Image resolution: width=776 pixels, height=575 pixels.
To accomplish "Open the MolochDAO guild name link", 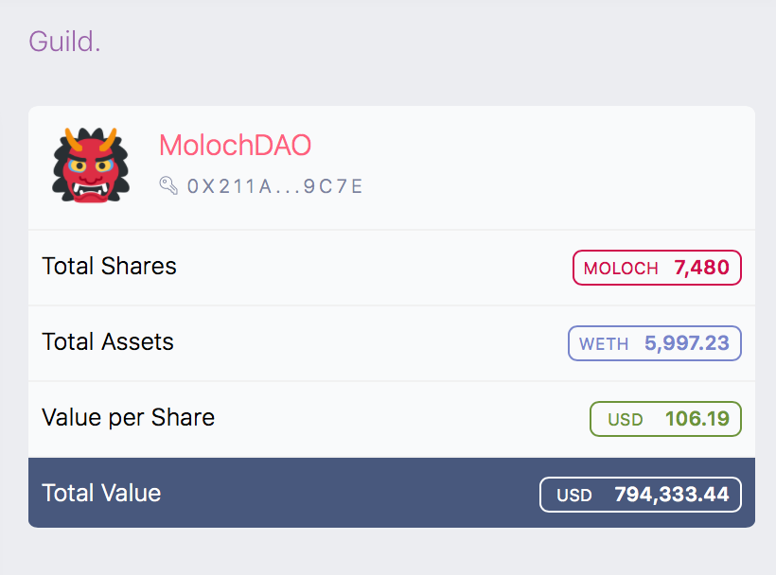I will (235, 146).
